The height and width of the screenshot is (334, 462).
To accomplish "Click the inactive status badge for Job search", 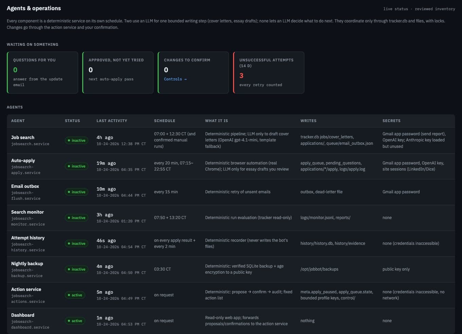I will point(76,140).
